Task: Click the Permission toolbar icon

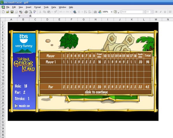Action: pos(16,12)
